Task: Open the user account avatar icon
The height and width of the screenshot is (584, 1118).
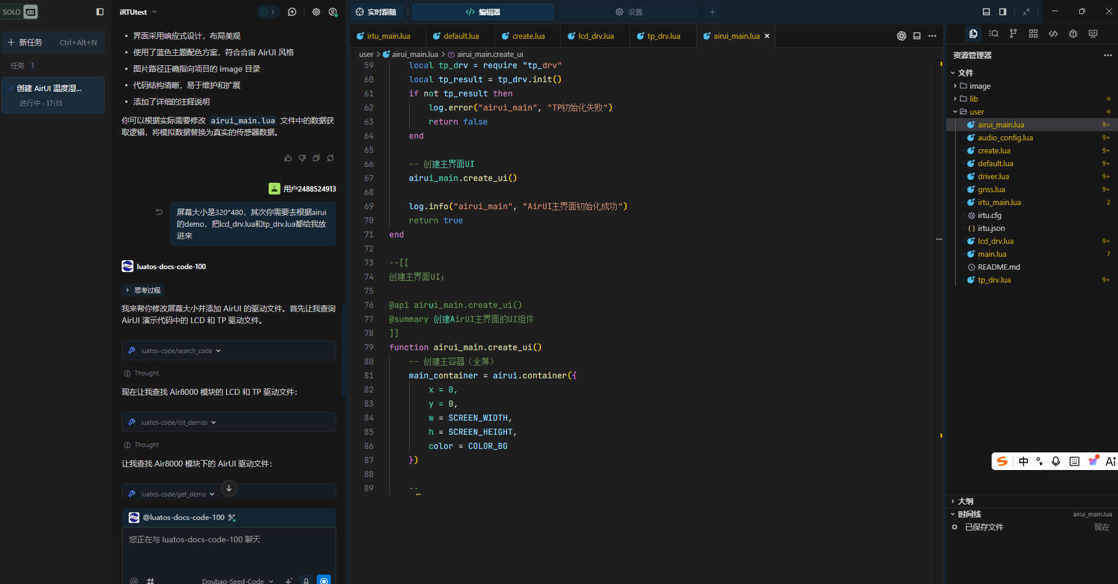Action: (x=333, y=12)
